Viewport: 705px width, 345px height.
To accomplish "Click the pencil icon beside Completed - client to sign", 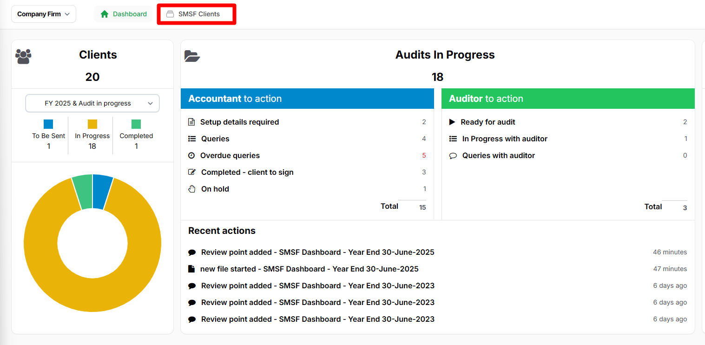I will 192,172.
